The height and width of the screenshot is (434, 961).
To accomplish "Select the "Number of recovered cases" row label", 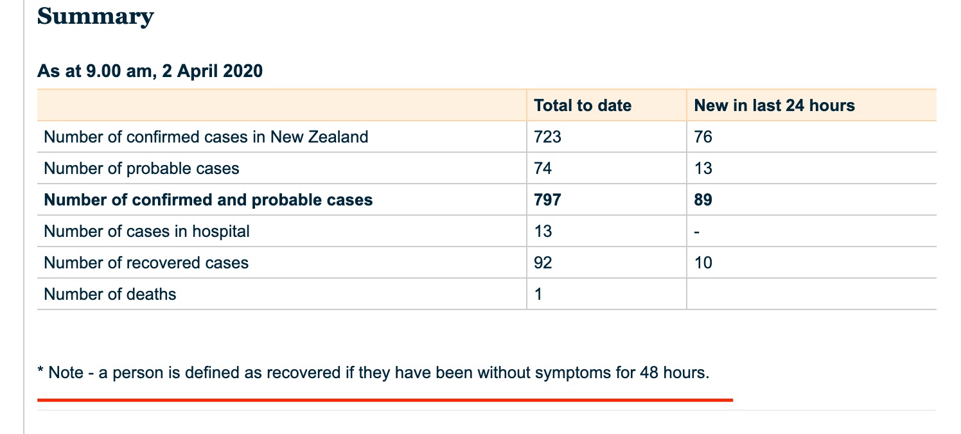I will 146,263.
